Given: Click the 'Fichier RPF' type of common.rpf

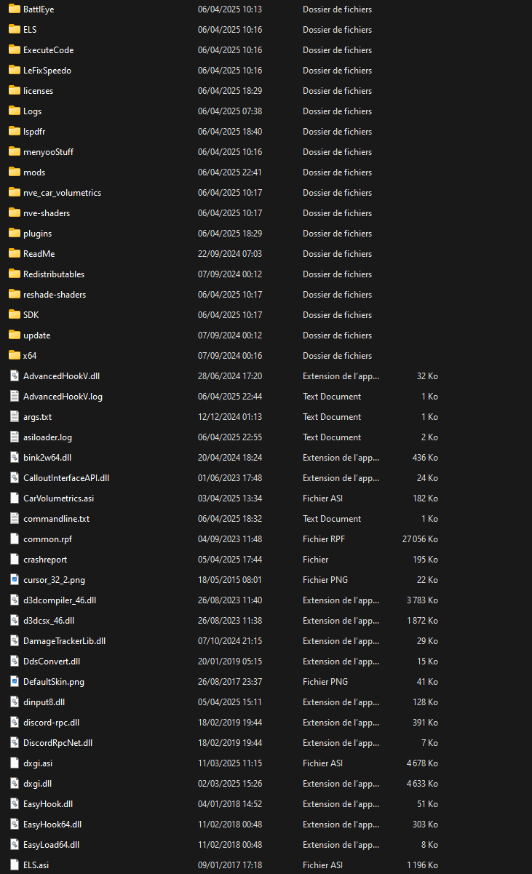Looking at the screenshot, I should tap(325, 539).
